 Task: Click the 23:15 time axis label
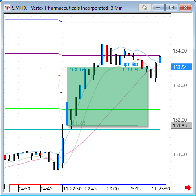click(135, 189)
